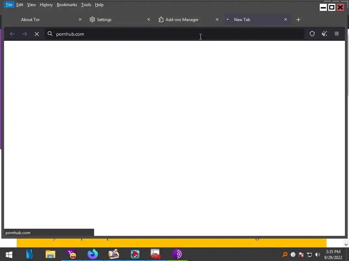
Task: Stop loading the page
Action: click(x=37, y=34)
